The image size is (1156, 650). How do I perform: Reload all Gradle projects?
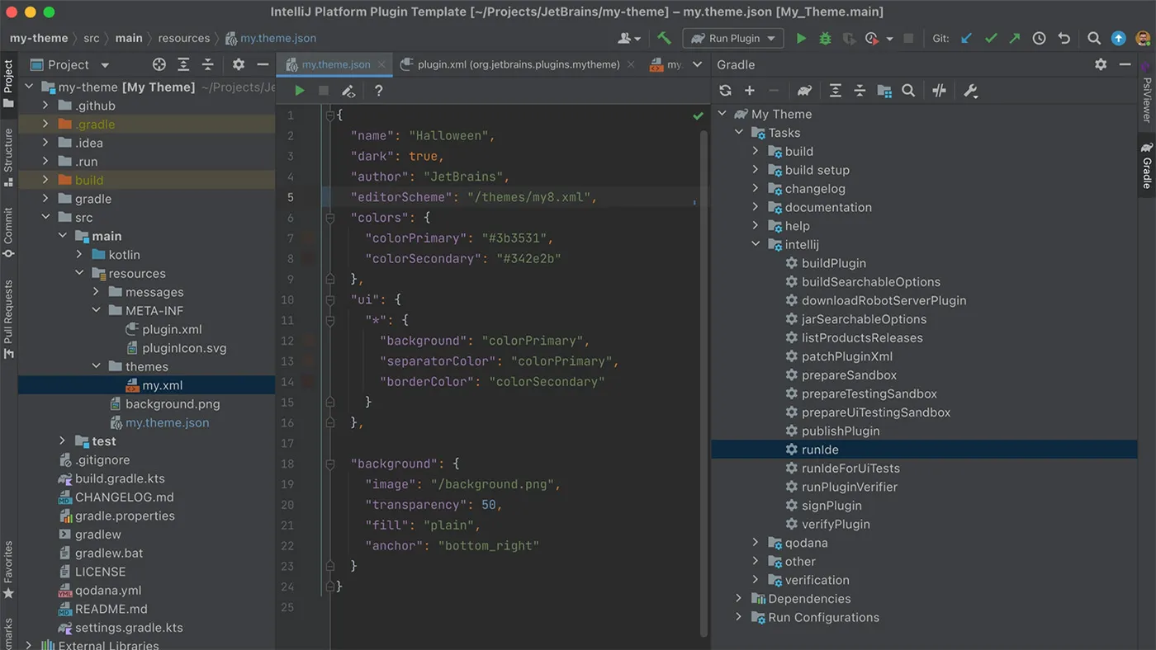[x=727, y=90]
